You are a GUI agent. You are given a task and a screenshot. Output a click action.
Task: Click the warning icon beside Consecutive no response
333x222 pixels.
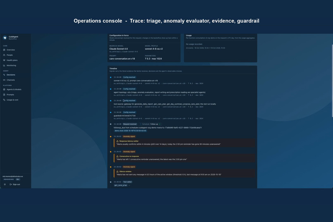pos(117,156)
